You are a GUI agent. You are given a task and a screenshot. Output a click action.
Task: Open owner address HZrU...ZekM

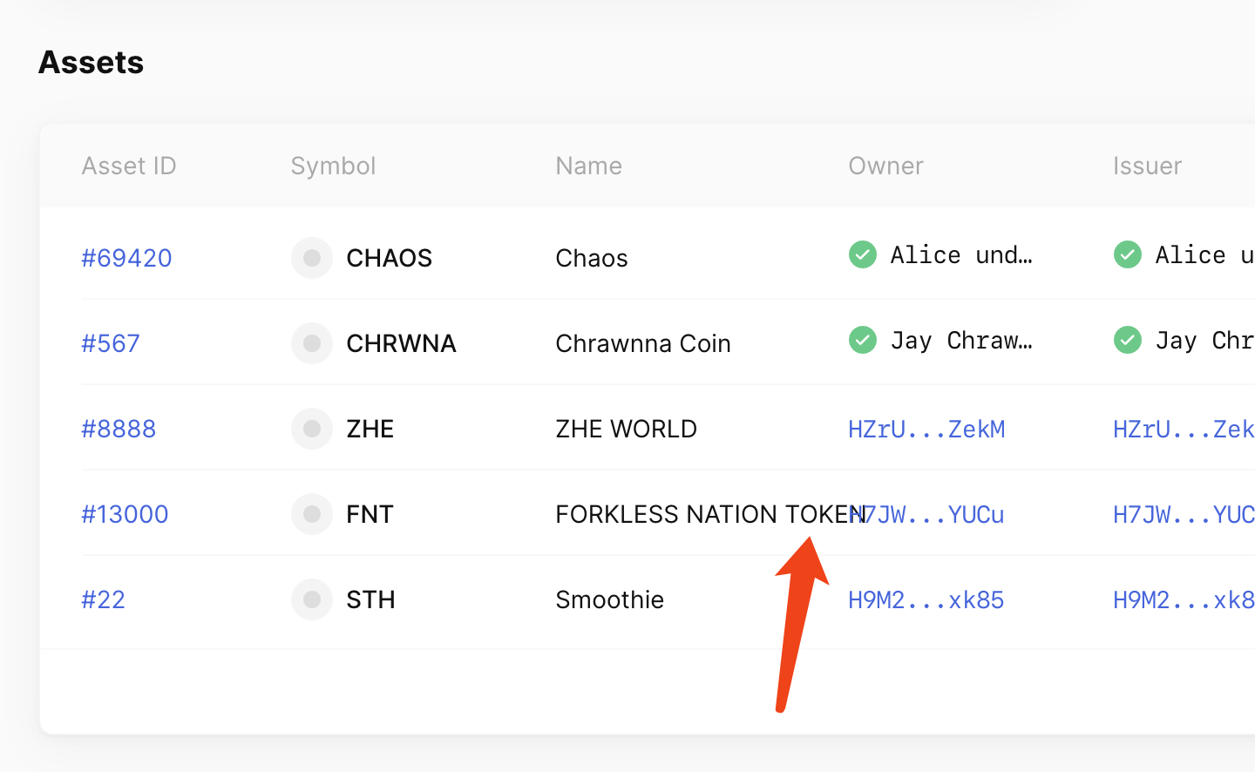pos(926,429)
